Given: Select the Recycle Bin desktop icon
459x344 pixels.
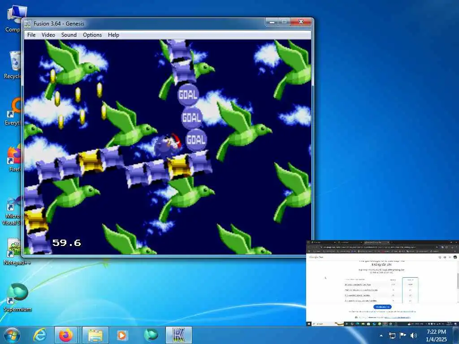Looking at the screenshot, I should [x=13, y=64].
